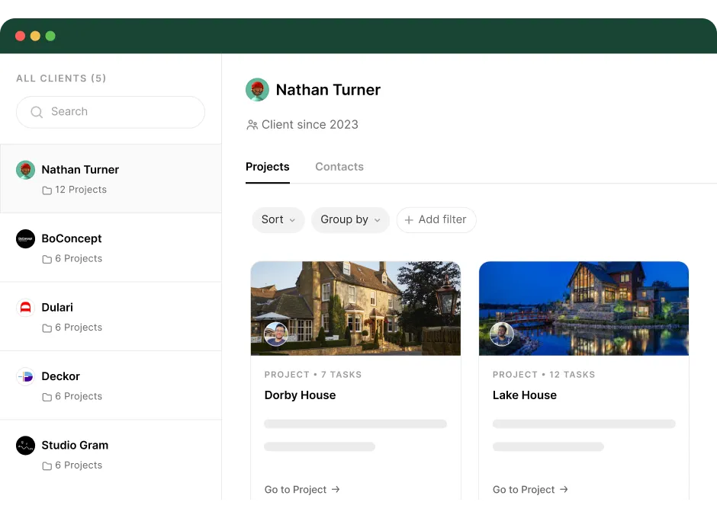Click the BoConcept logo icon
The height and width of the screenshot is (518, 717).
pyautogui.click(x=26, y=239)
